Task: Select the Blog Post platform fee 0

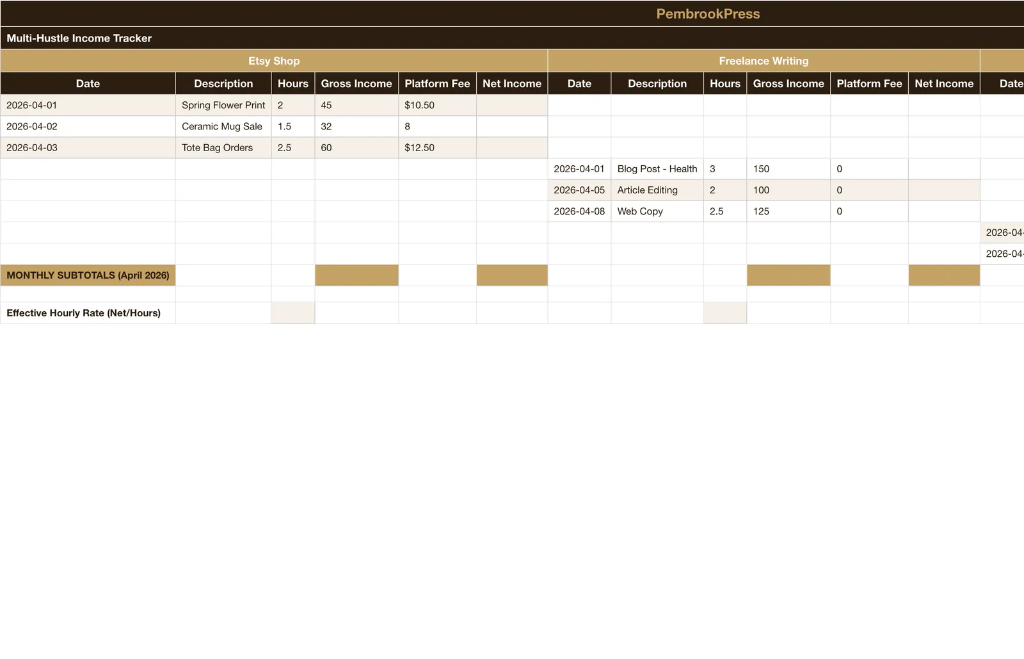Action: click(x=869, y=168)
